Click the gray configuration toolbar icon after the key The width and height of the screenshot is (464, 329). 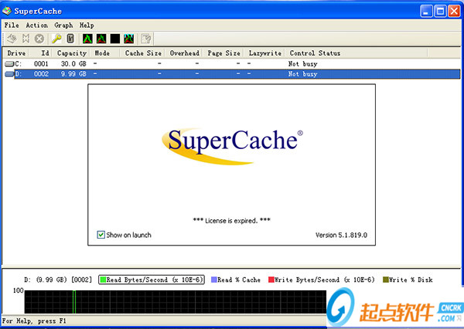point(70,39)
